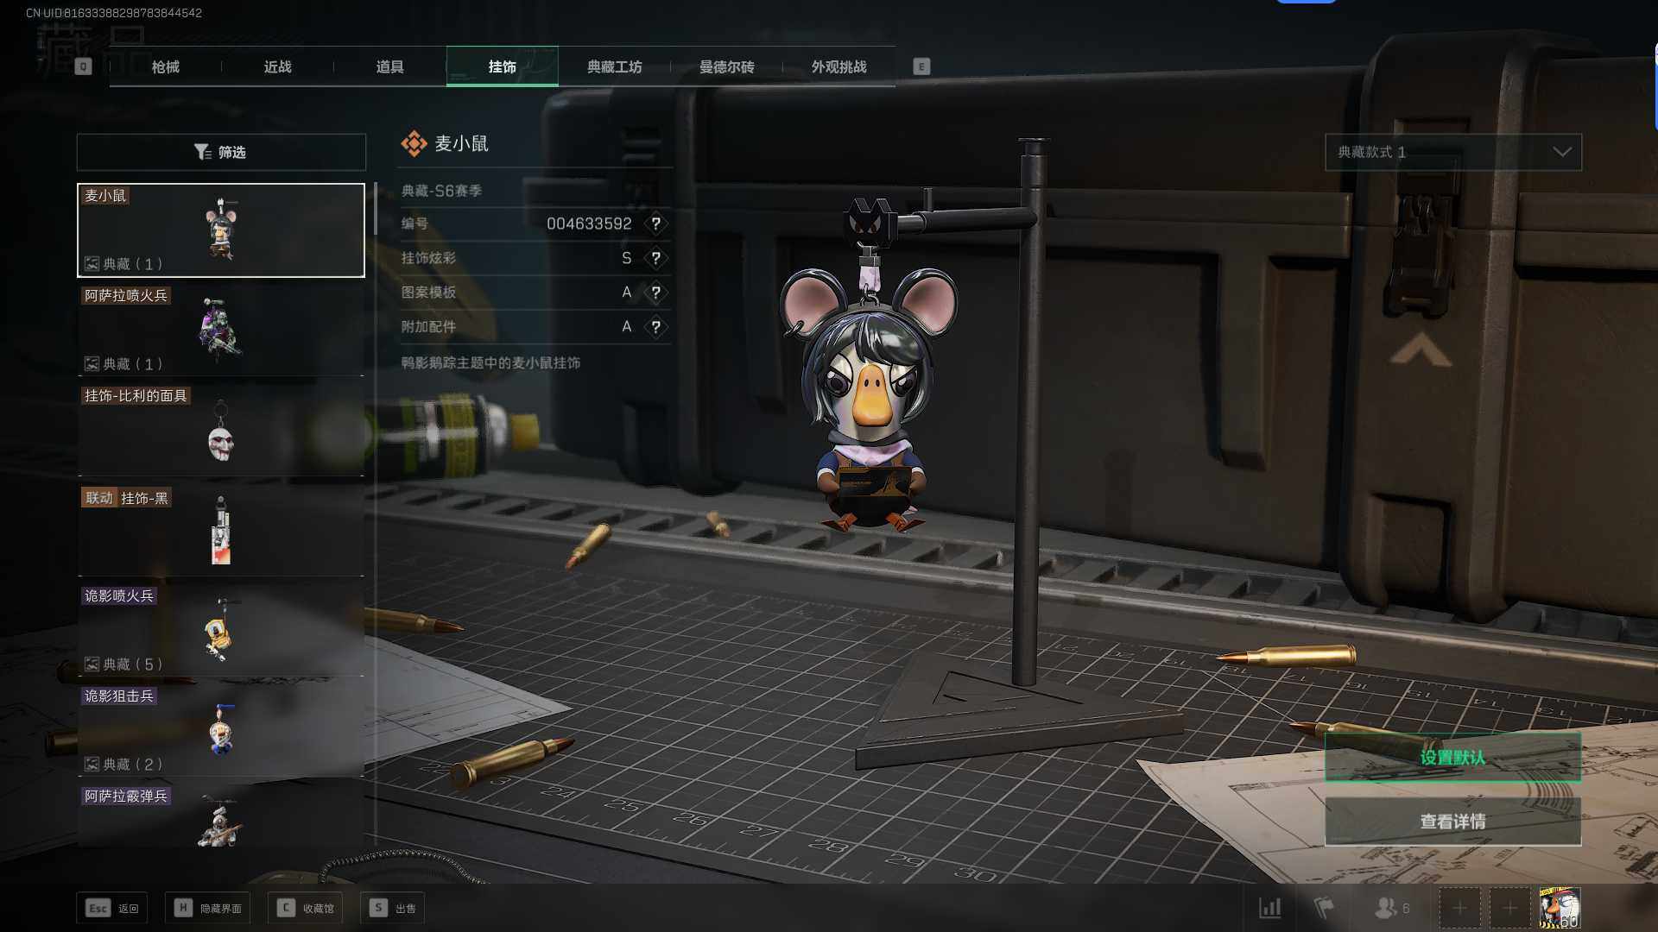Open the statistics bar chart icon
Screen dimensions: 1658x932
(x=1269, y=908)
